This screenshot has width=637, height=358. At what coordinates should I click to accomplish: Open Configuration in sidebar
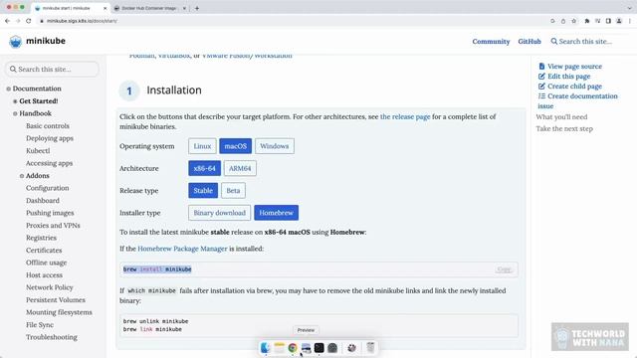[48, 188]
